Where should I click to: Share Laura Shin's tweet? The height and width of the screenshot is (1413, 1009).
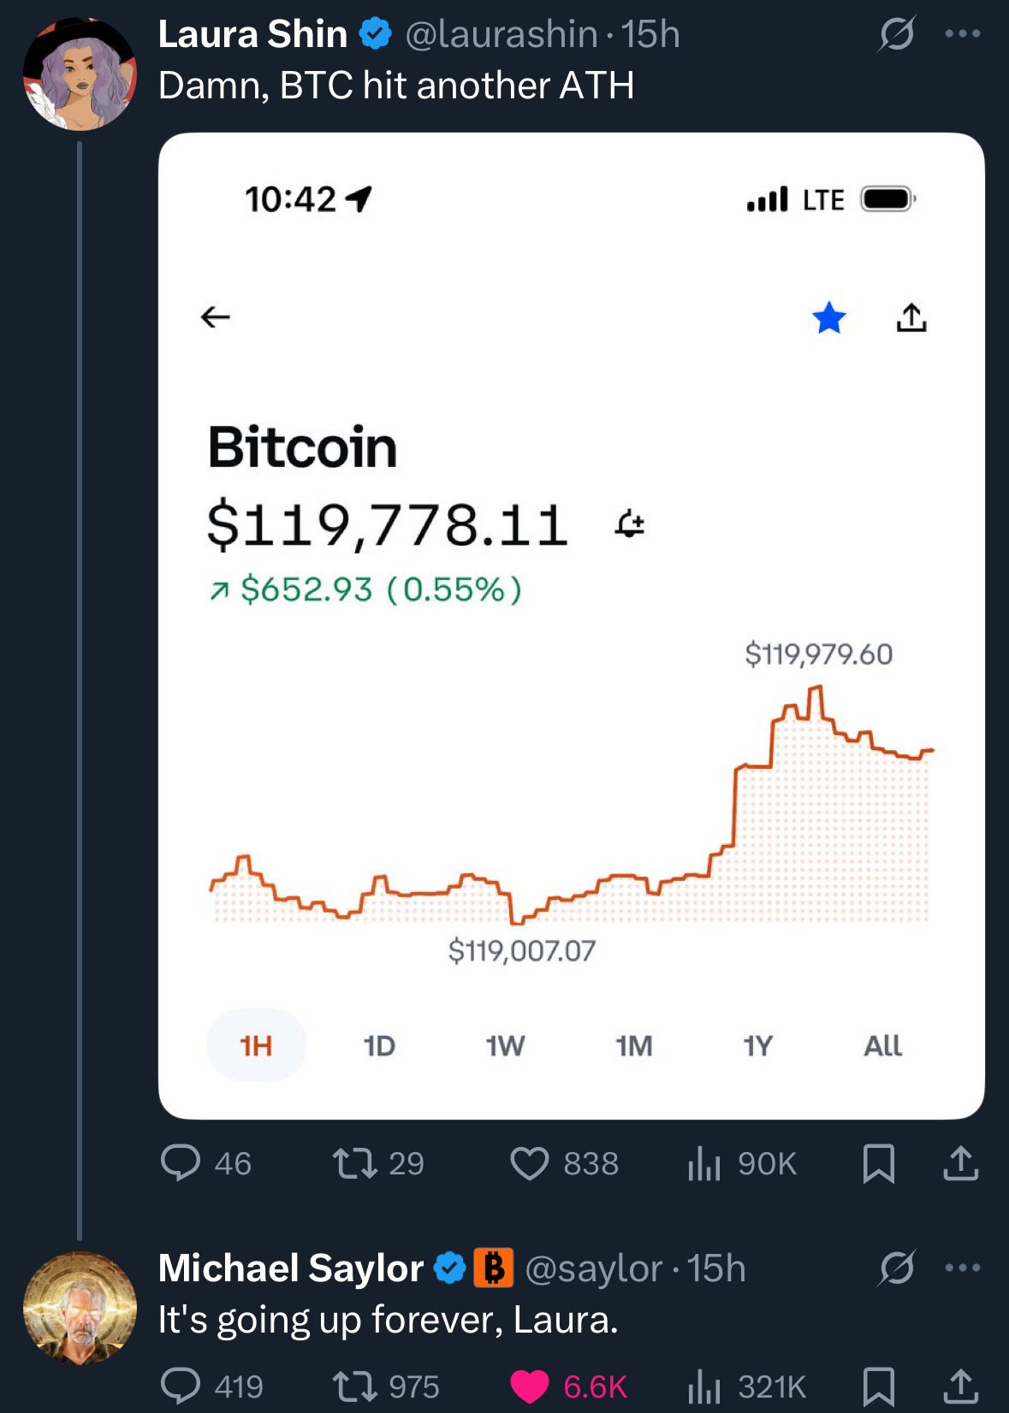[x=960, y=1163]
